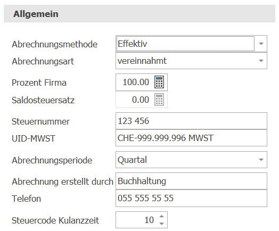
Task: Open calculator for Prozent Firma field
Action: [159, 82]
